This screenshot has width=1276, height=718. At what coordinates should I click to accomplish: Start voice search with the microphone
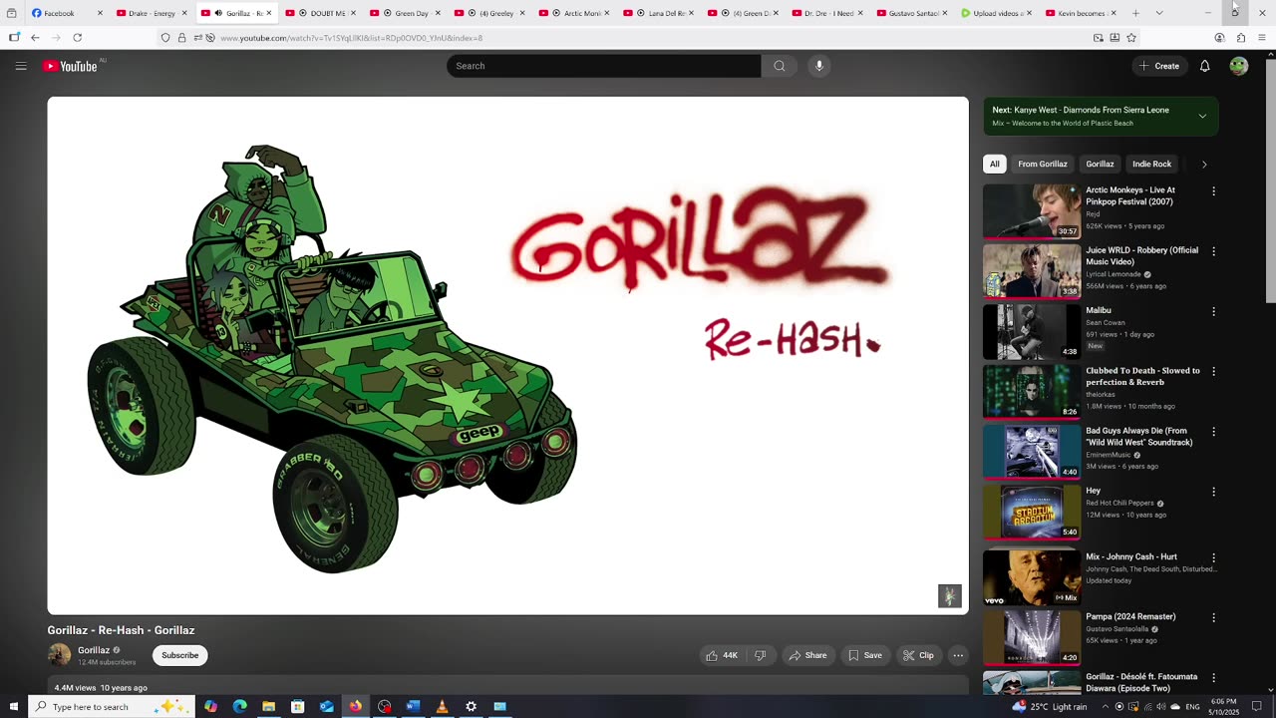(x=818, y=66)
